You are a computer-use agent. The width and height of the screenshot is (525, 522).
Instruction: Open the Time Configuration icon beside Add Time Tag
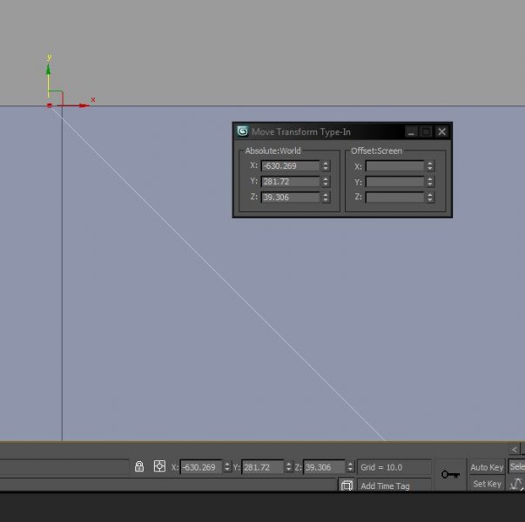[347, 485]
